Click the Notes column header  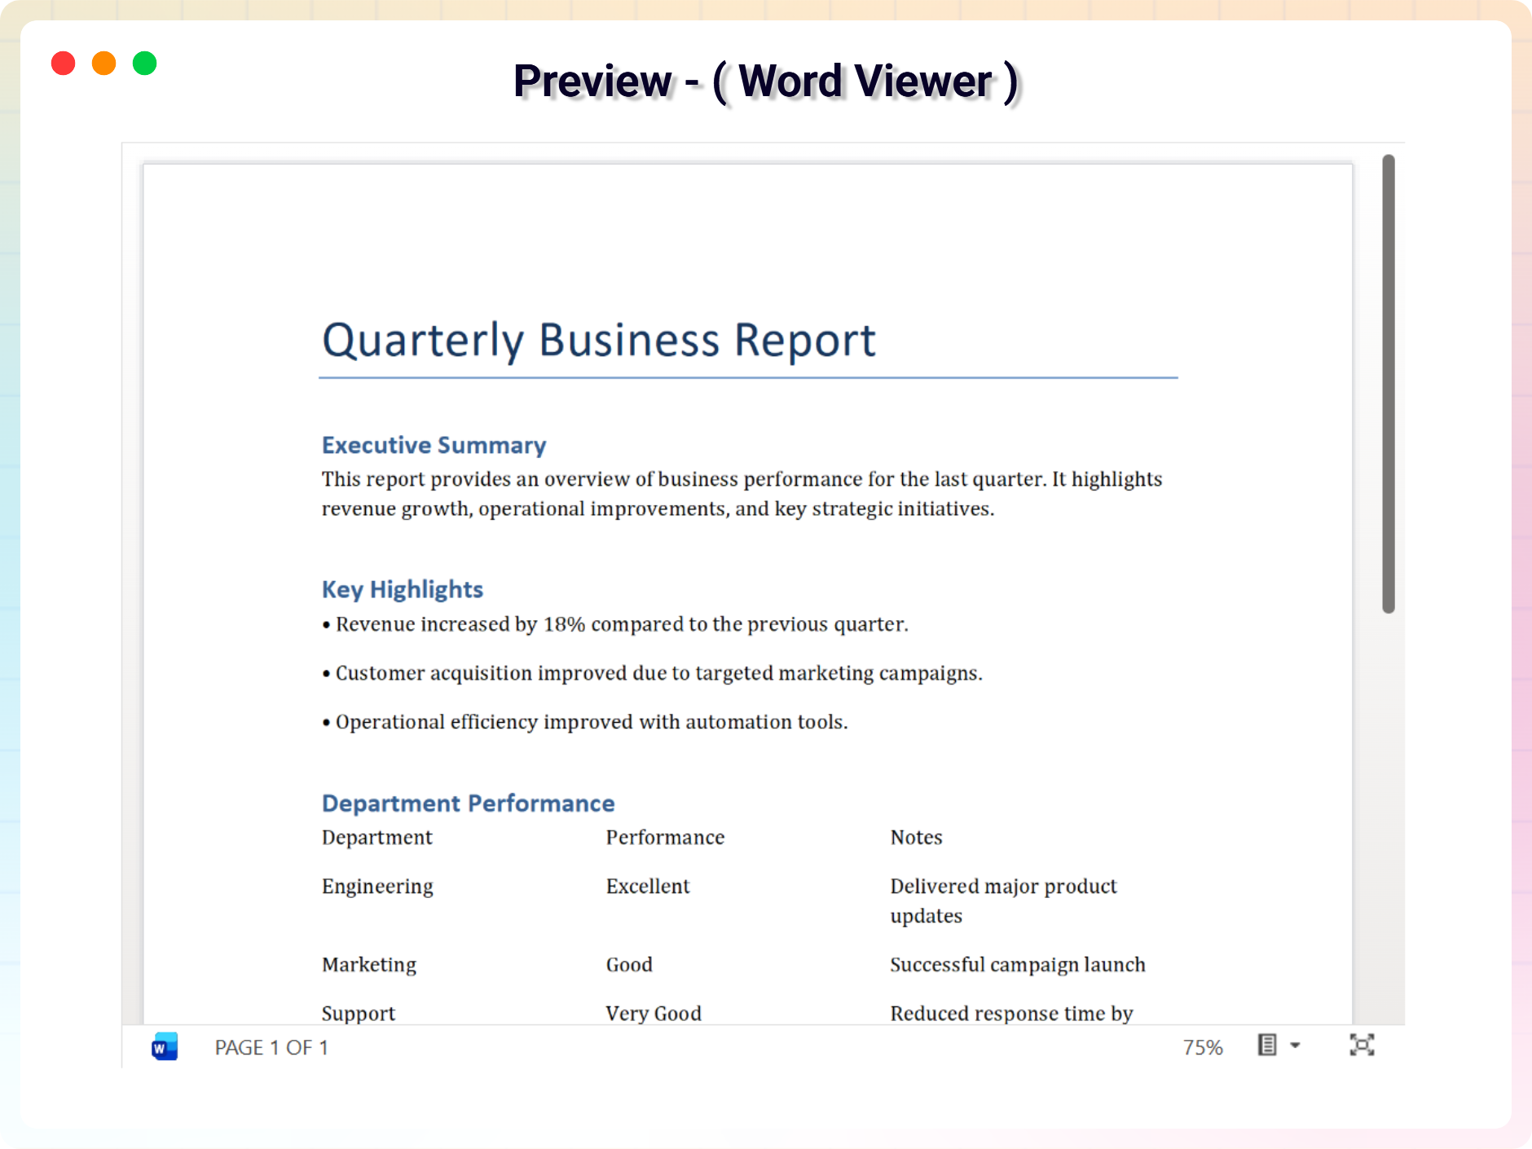coord(916,838)
